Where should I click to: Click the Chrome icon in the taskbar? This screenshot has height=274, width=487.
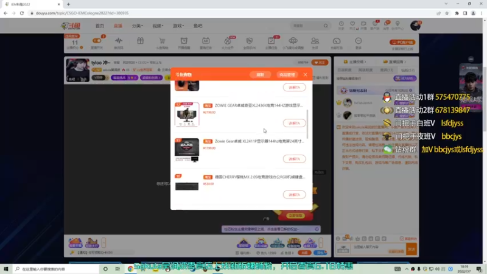130,269
